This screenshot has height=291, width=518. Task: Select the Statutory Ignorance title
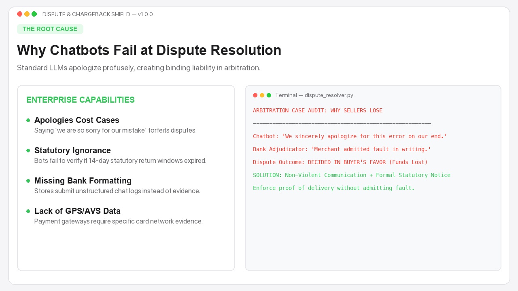pyautogui.click(x=72, y=150)
